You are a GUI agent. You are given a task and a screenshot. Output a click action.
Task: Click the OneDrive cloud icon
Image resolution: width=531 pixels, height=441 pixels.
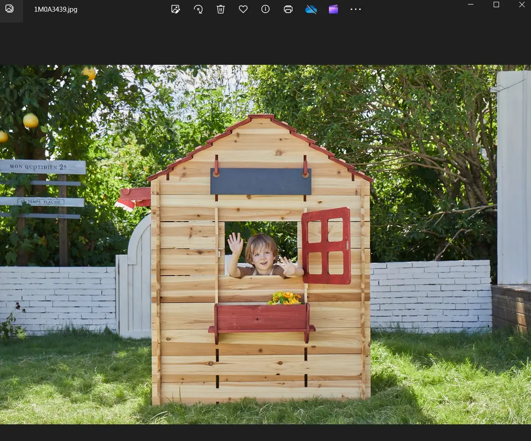(x=311, y=9)
